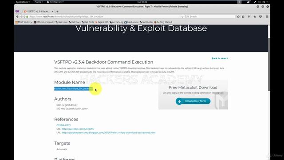Open the Most Visited bookmarks dropdown
Viewport: 284px width, 160px height.
pyautogui.click(x=24, y=22)
